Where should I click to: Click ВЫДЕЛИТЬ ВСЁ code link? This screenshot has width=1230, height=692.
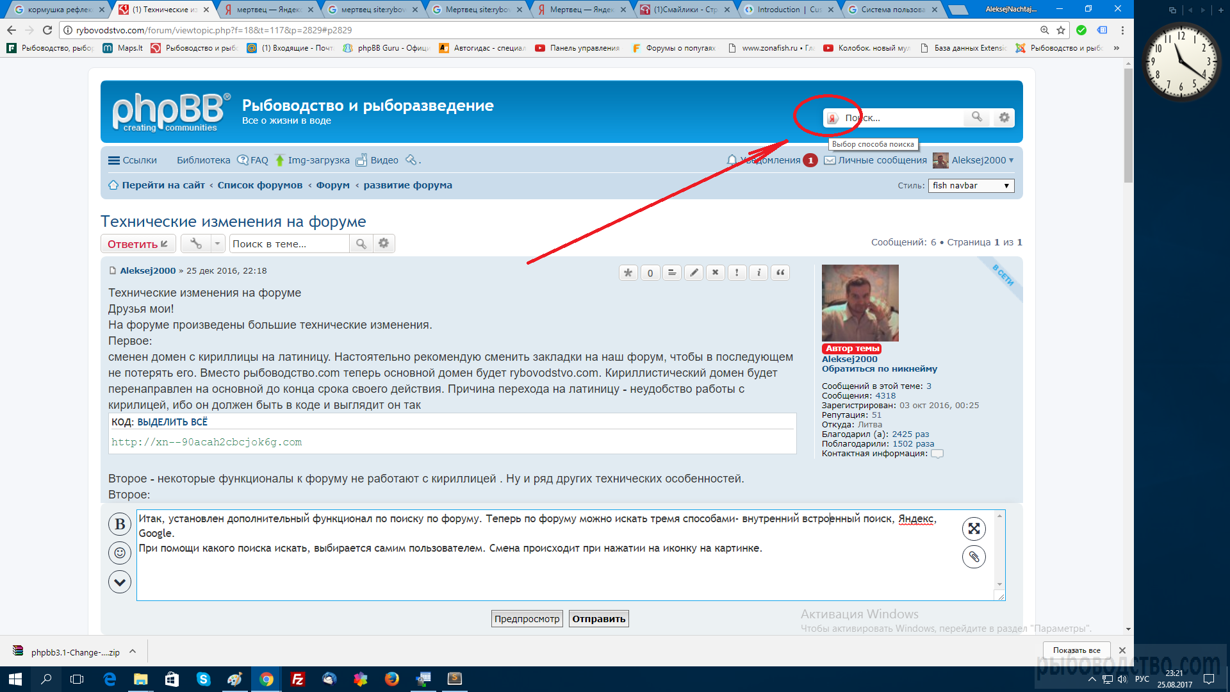pos(172,422)
